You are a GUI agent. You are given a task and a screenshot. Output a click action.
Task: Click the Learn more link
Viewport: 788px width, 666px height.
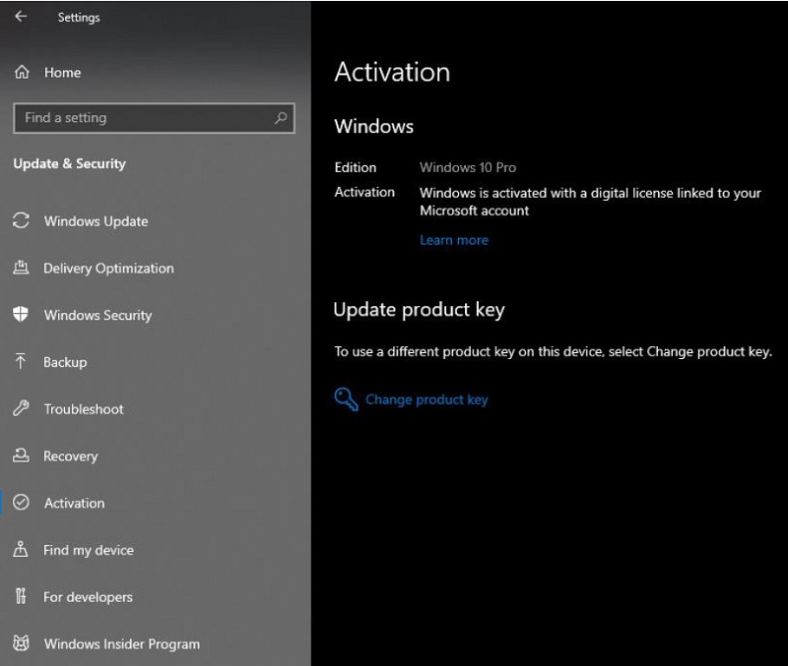454,240
